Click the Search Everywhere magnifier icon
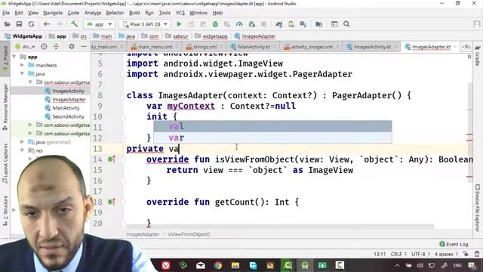The width and height of the screenshot is (483, 272). click(346, 24)
